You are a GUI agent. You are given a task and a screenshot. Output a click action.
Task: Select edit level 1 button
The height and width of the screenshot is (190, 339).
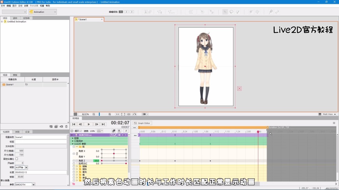121,12
